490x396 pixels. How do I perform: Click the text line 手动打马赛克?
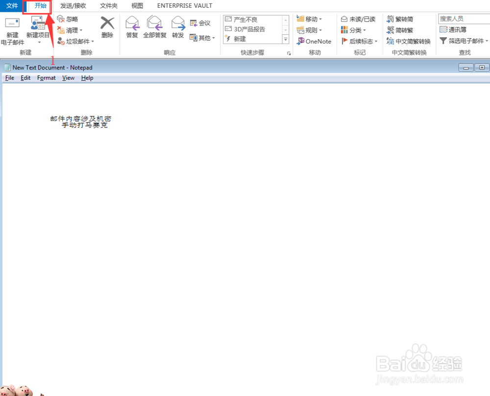84,125
